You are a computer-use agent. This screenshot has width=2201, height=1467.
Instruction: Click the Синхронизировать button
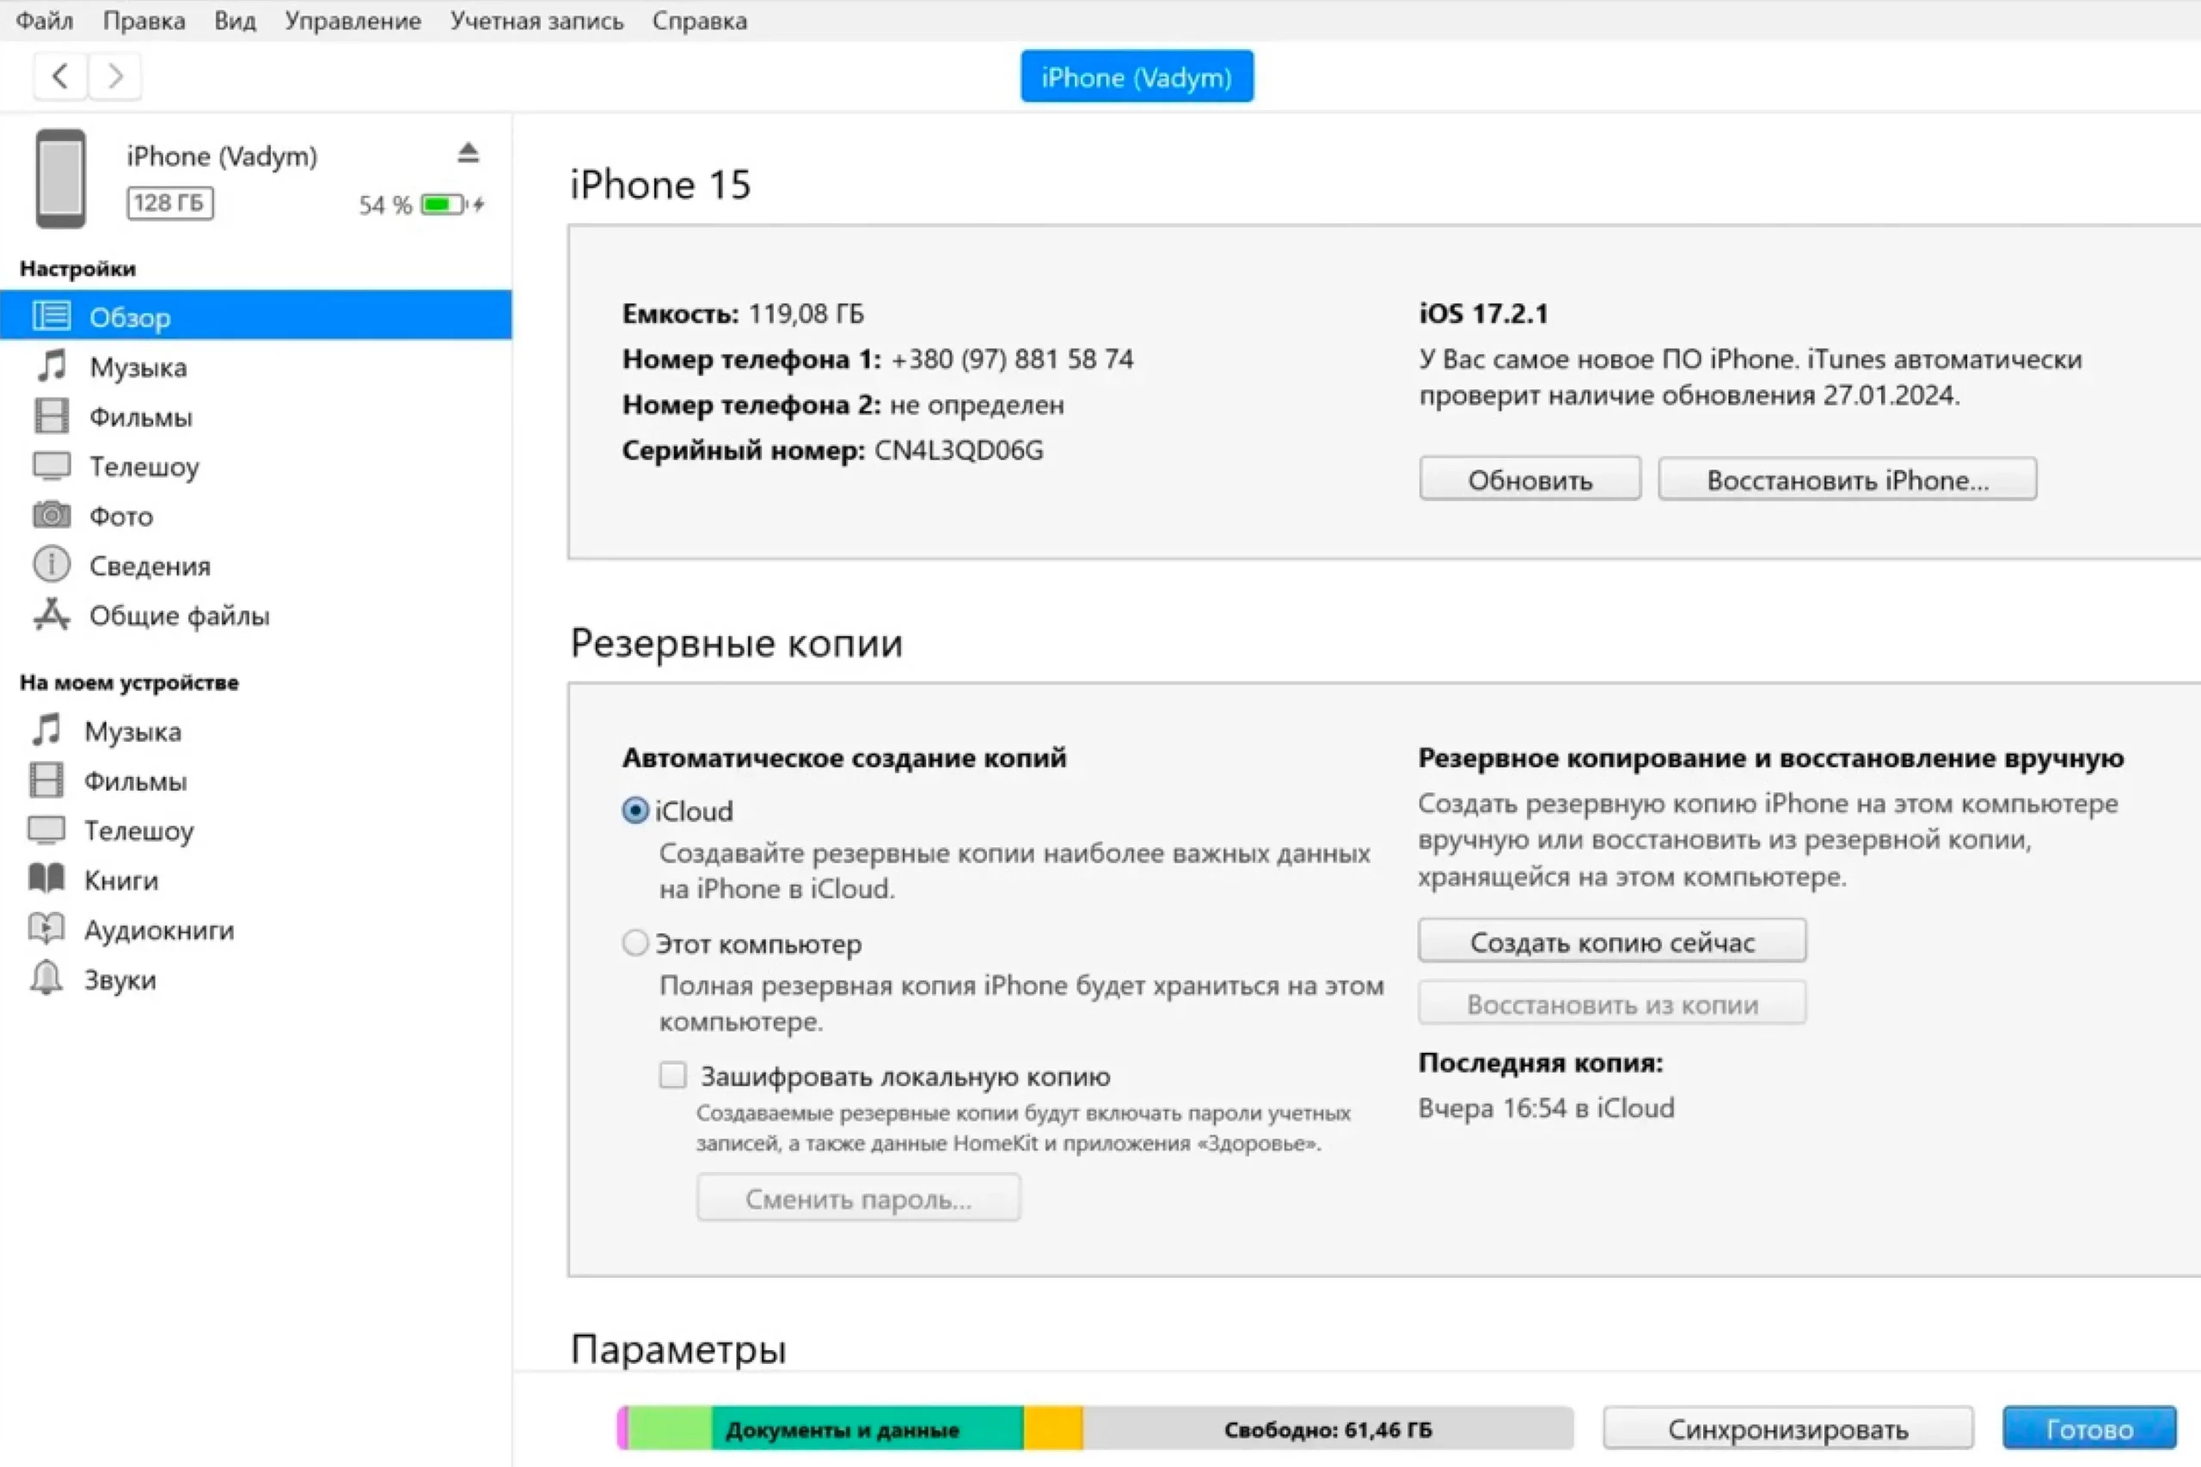coord(1787,1428)
